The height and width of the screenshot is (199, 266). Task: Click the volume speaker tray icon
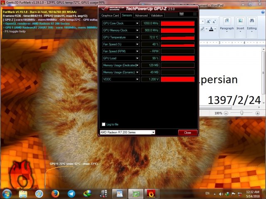pos(221,194)
